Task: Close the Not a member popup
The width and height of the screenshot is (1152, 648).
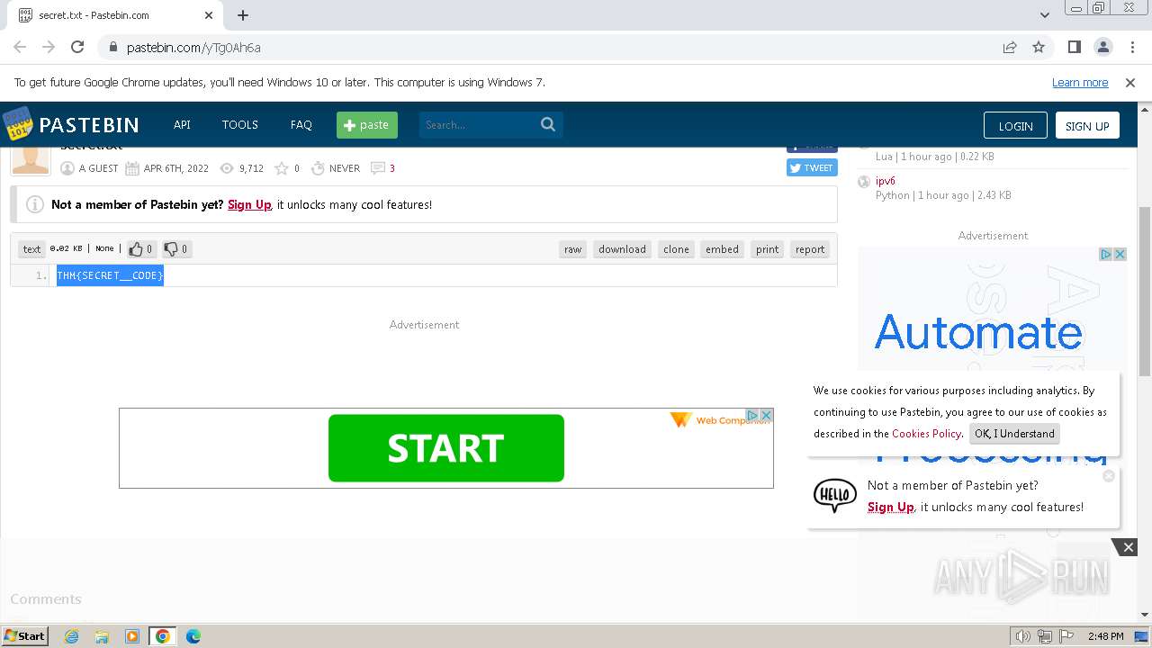Action: 1109,476
